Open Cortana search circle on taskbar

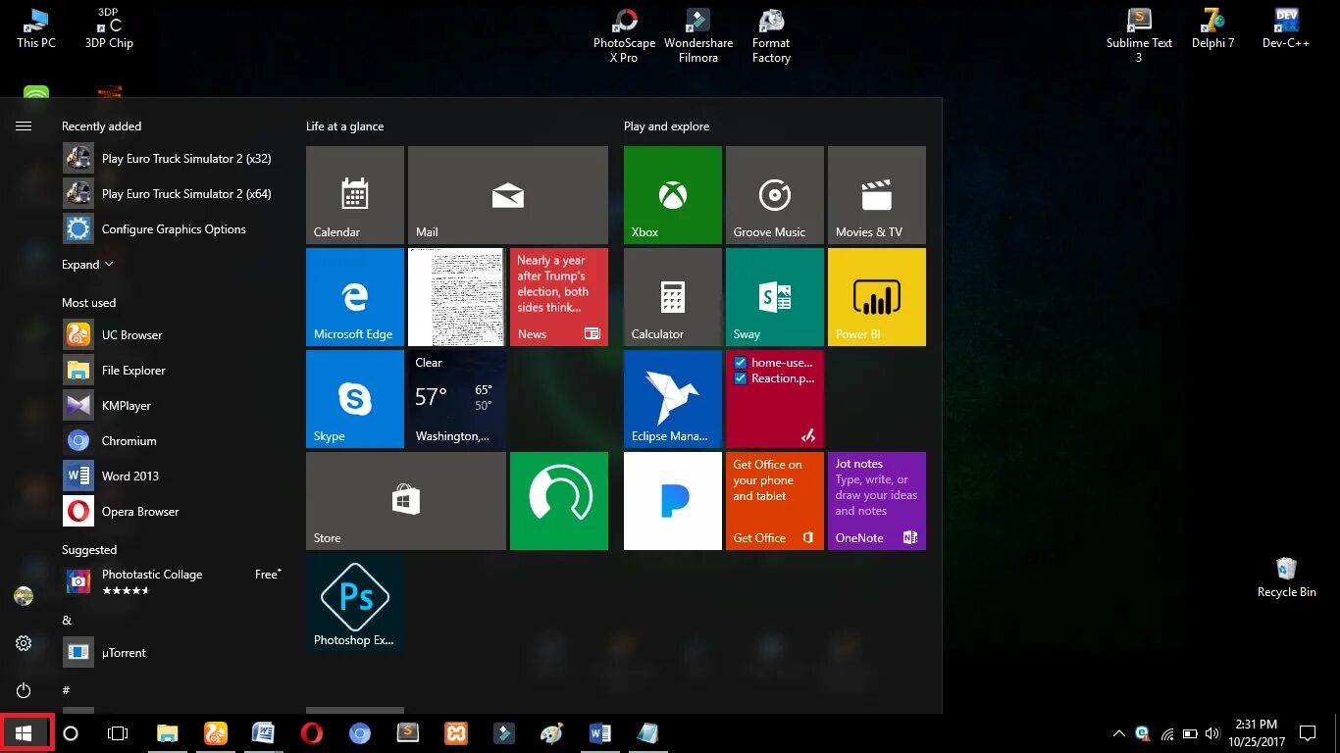(x=71, y=733)
